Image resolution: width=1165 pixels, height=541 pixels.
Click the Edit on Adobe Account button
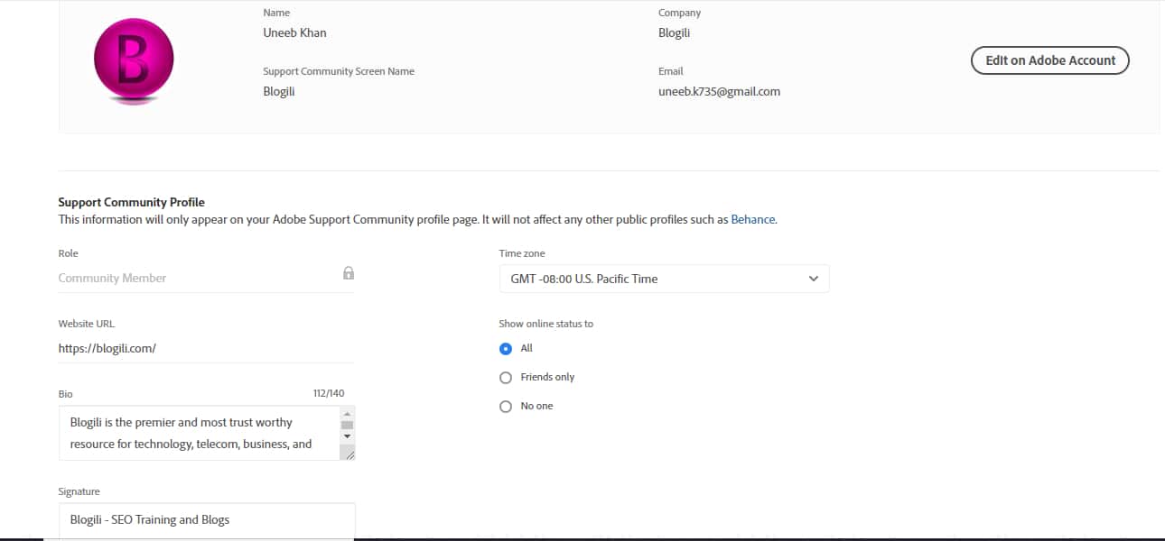pos(1049,60)
